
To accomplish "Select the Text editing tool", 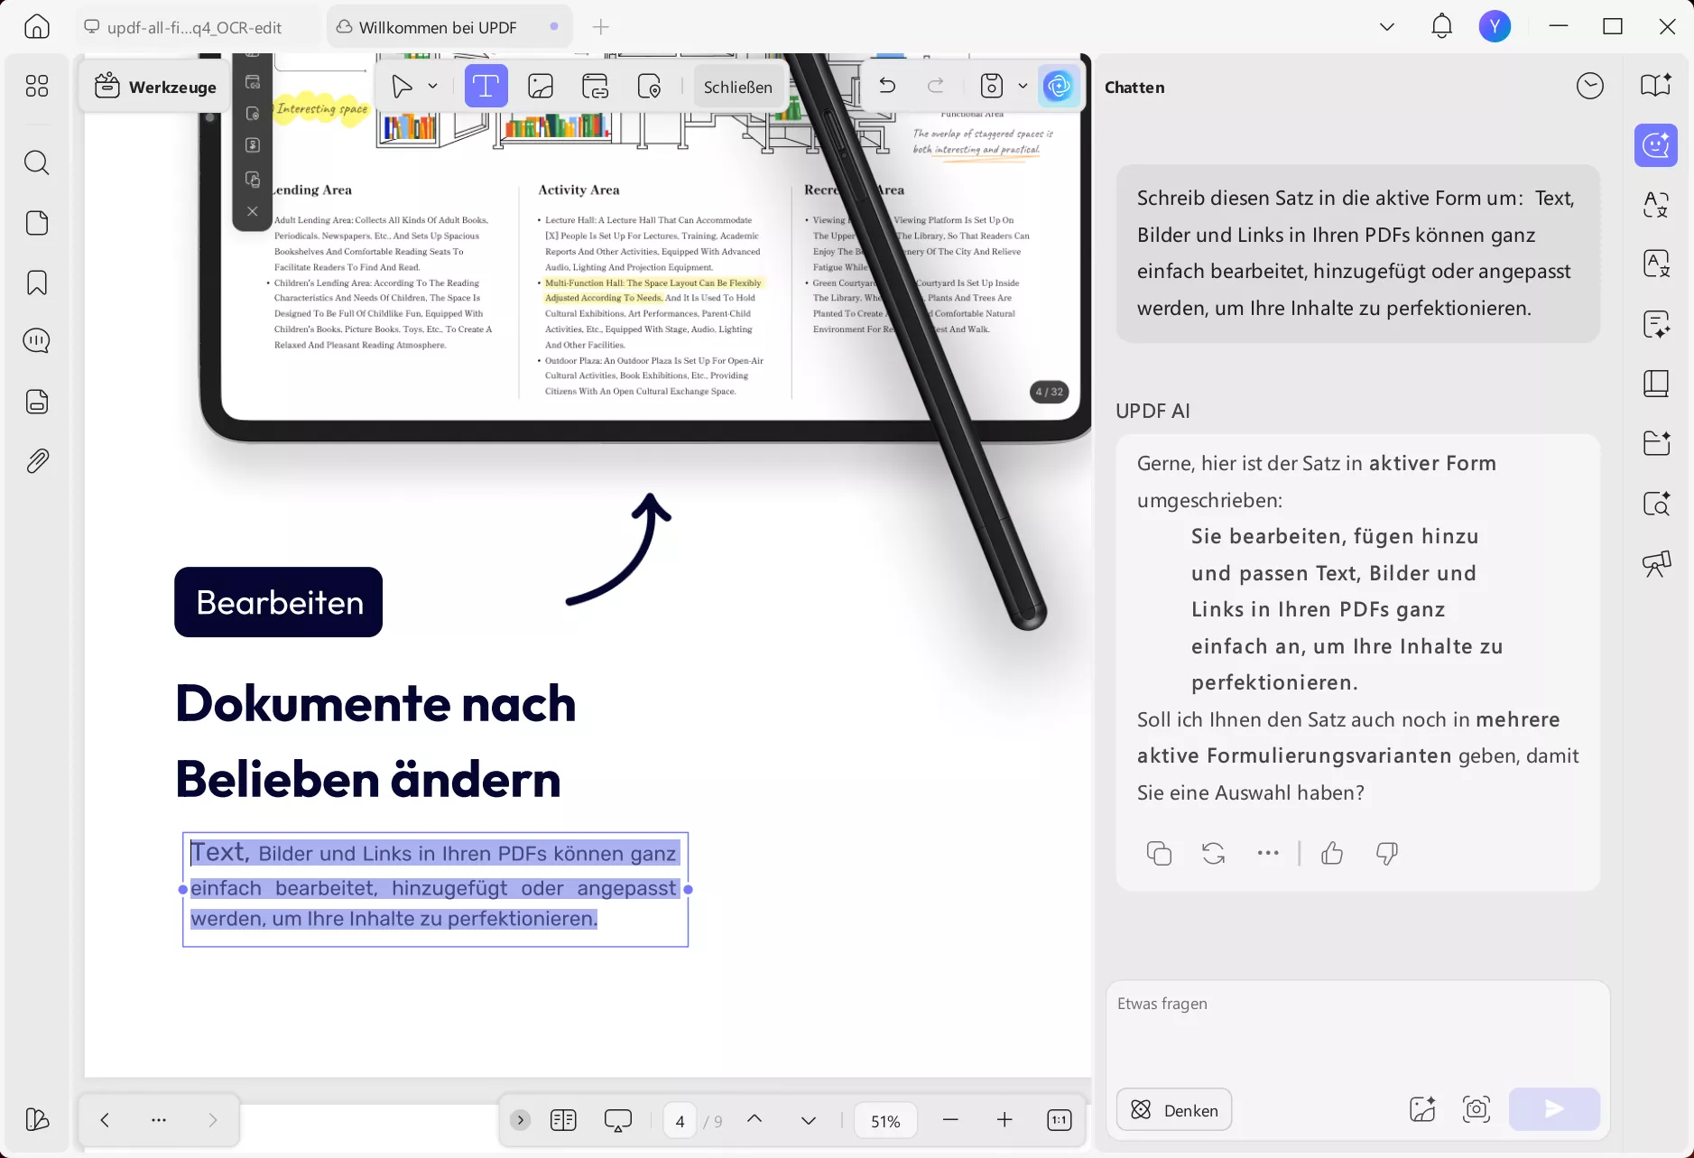I will [x=486, y=86].
